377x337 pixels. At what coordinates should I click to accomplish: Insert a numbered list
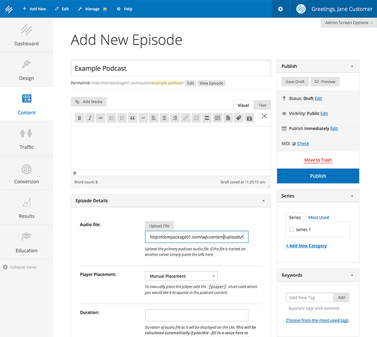click(x=122, y=118)
